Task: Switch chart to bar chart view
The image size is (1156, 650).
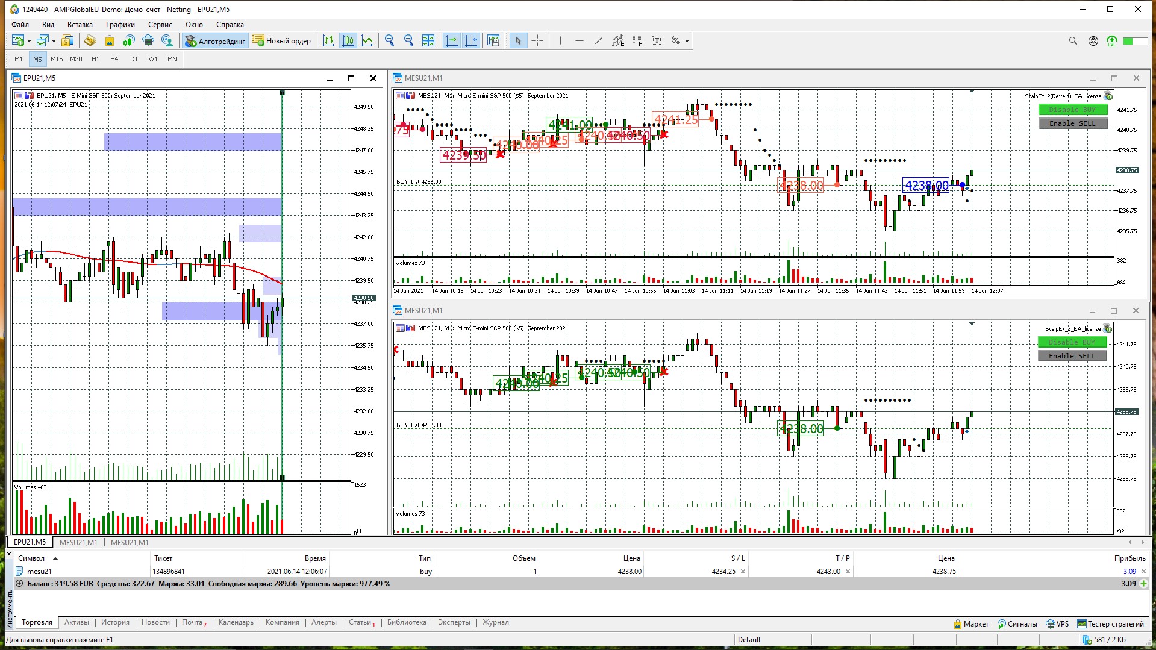Action: point(328,41)
